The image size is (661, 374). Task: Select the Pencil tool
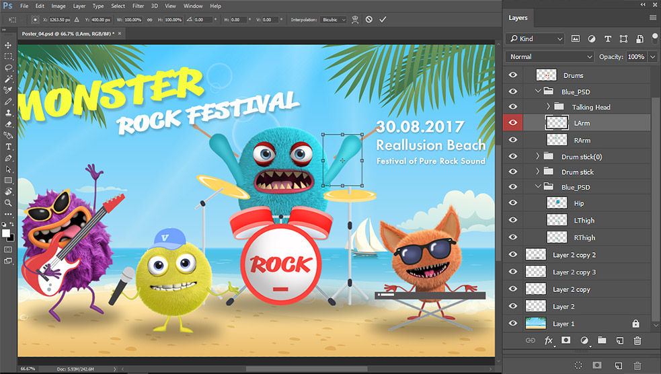tap(8, 102)
